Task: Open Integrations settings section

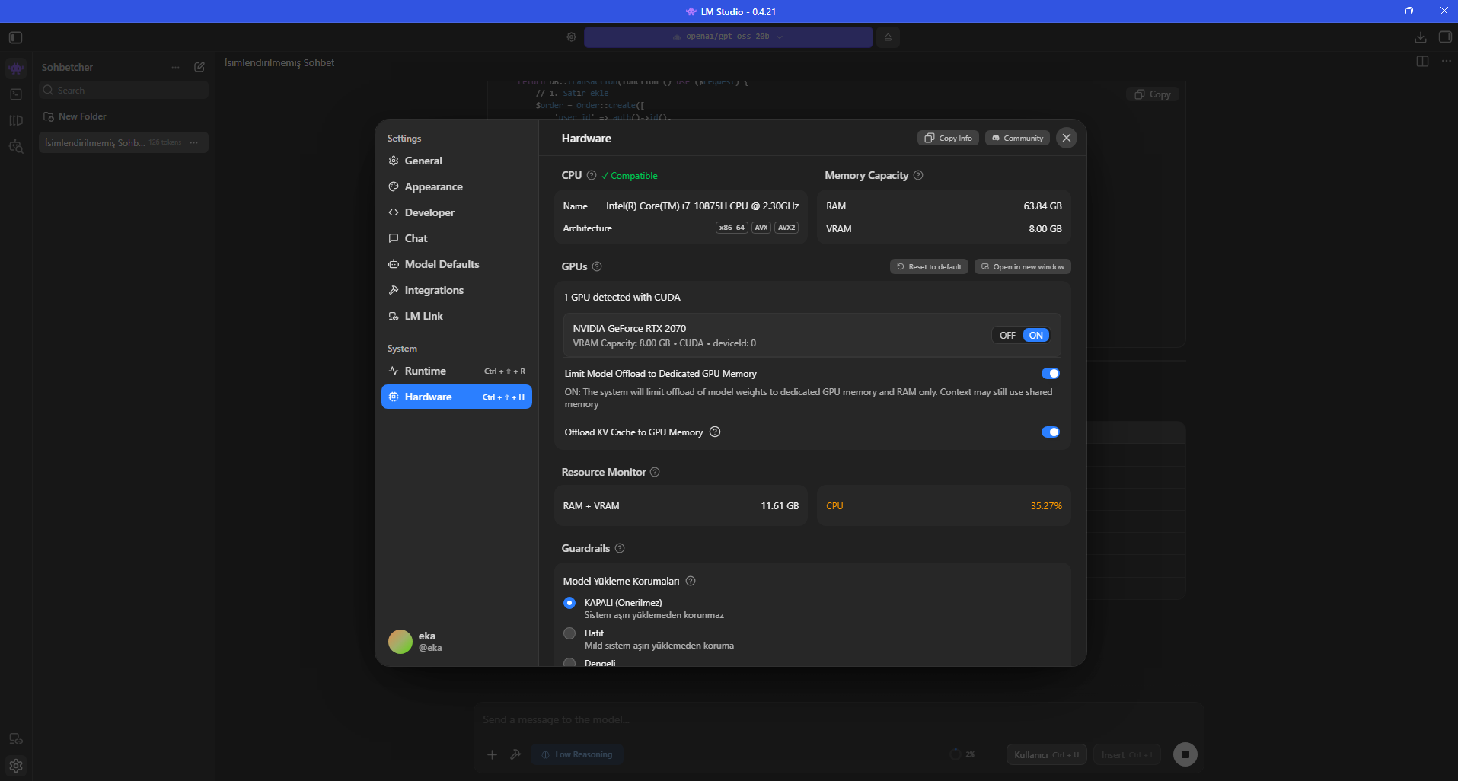Action: point(457,290)
